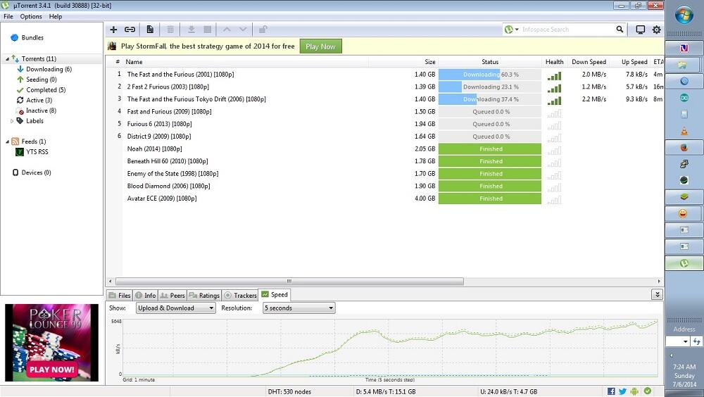
Task: Select The Fast and the Furious (2001) torrent
Action: pos(180,75)
